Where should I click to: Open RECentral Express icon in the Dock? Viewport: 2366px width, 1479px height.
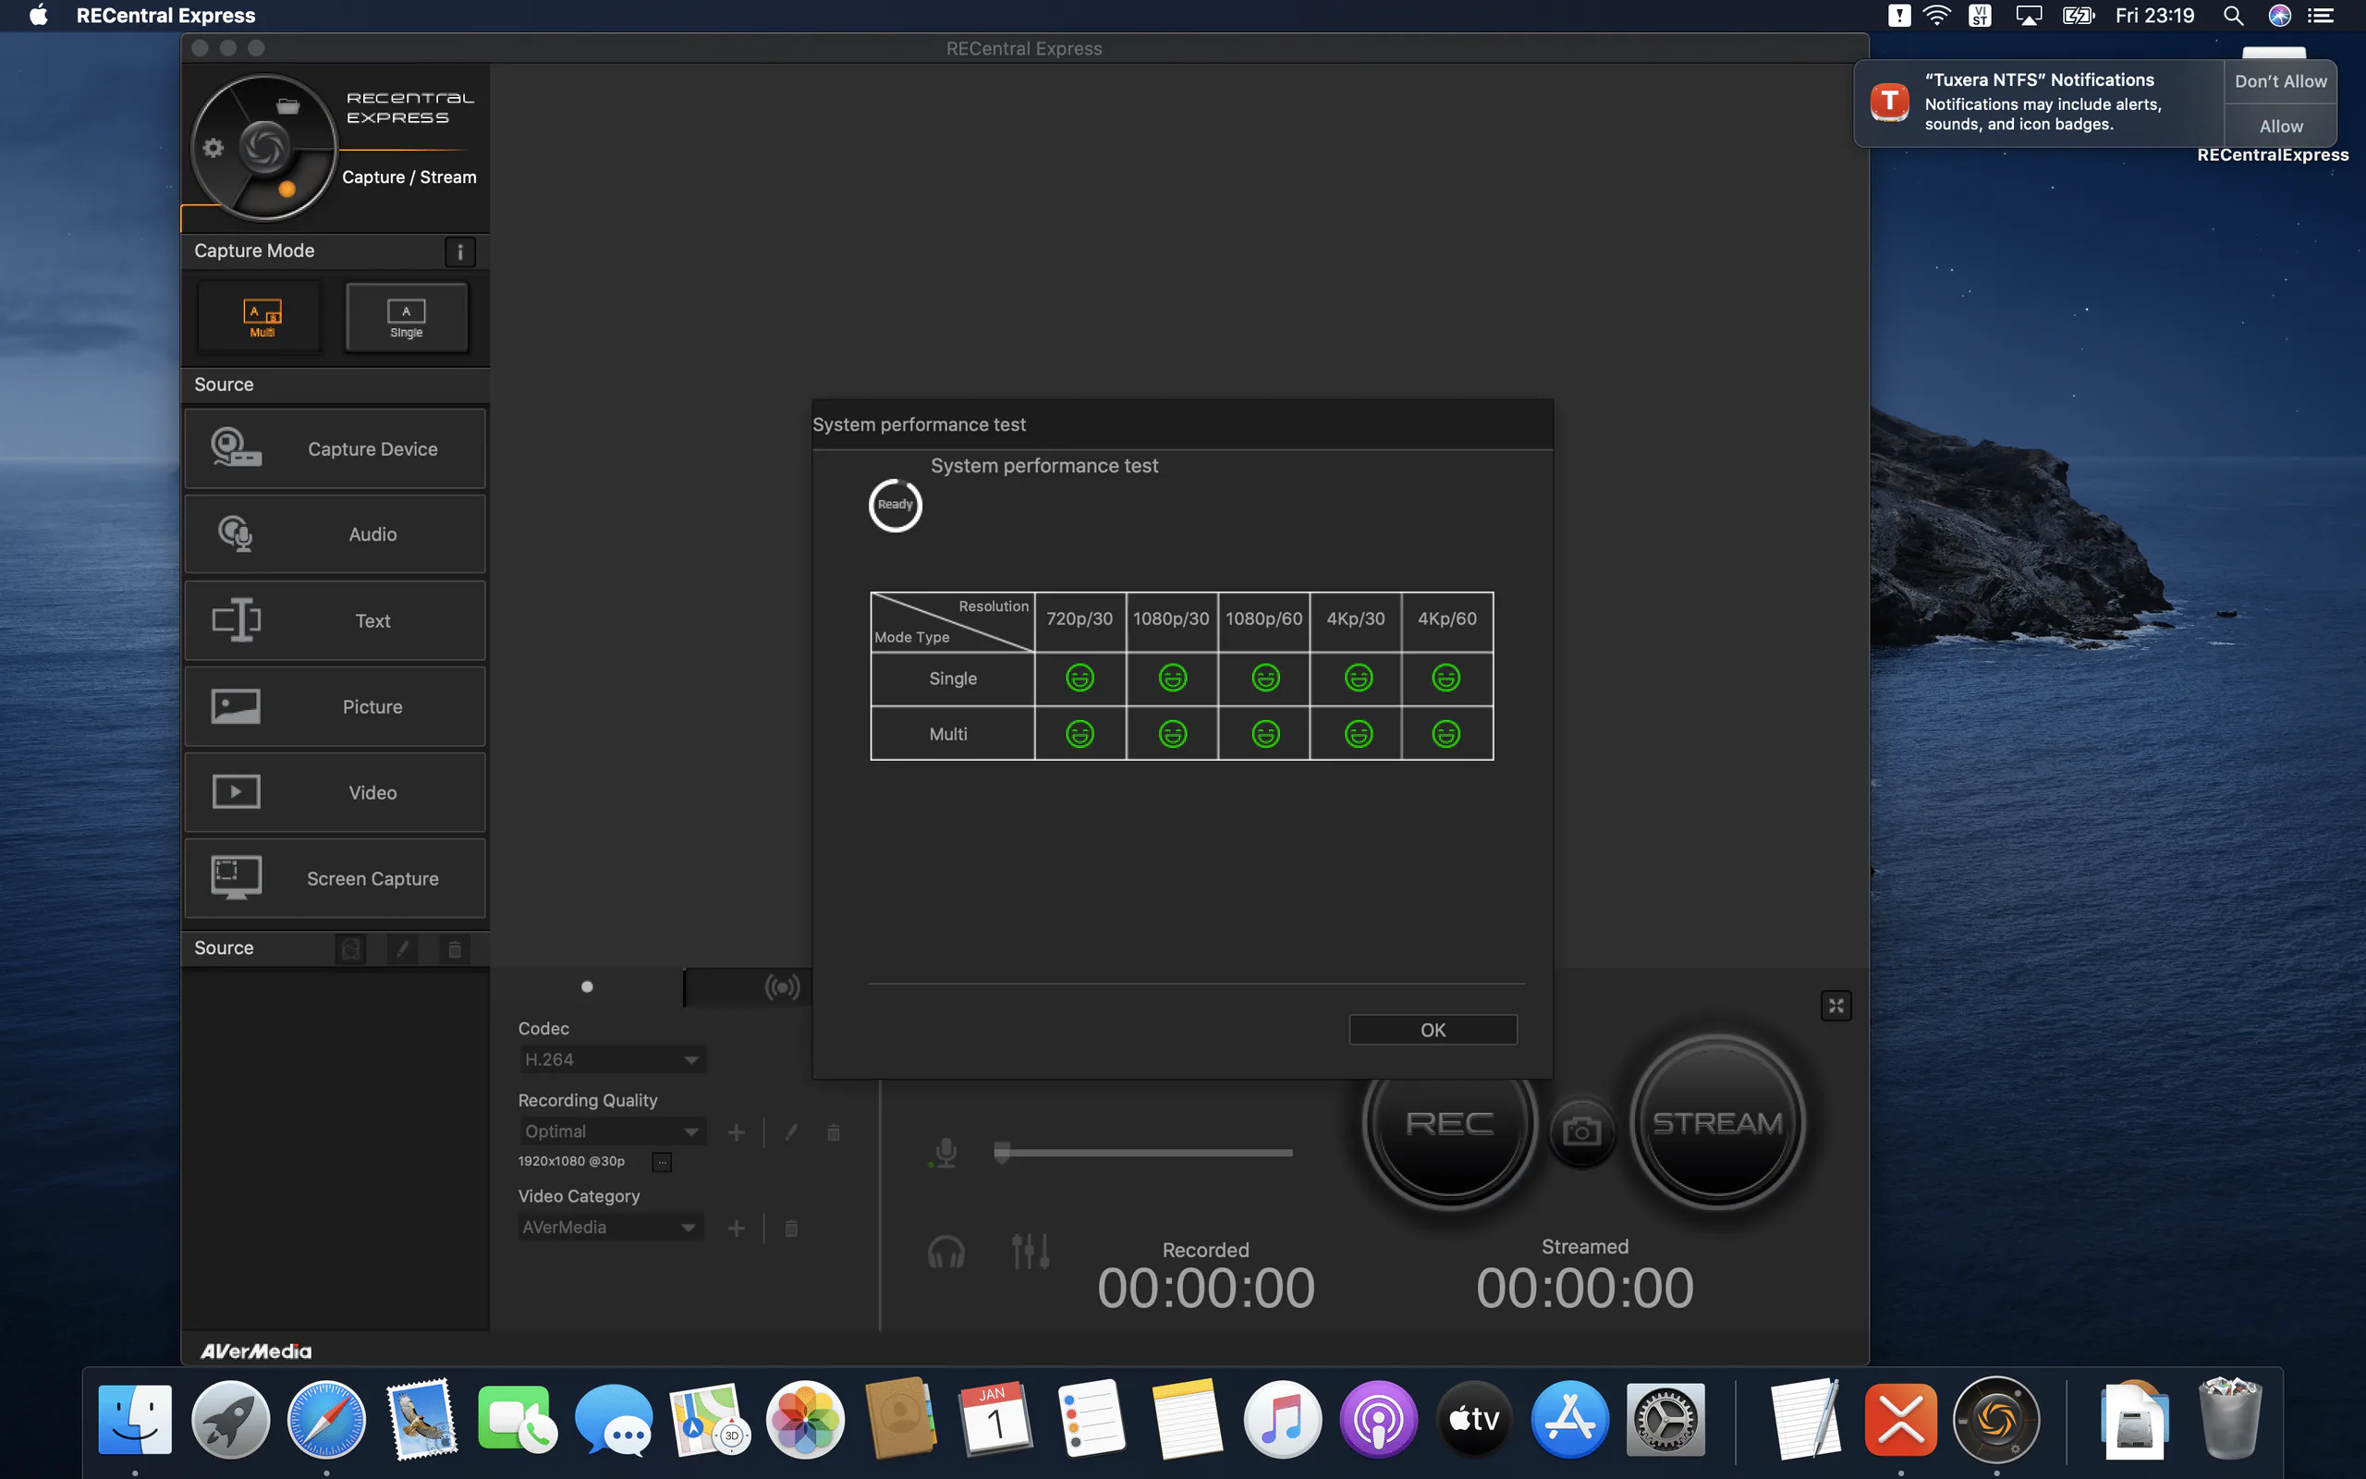(1995, 1419)
